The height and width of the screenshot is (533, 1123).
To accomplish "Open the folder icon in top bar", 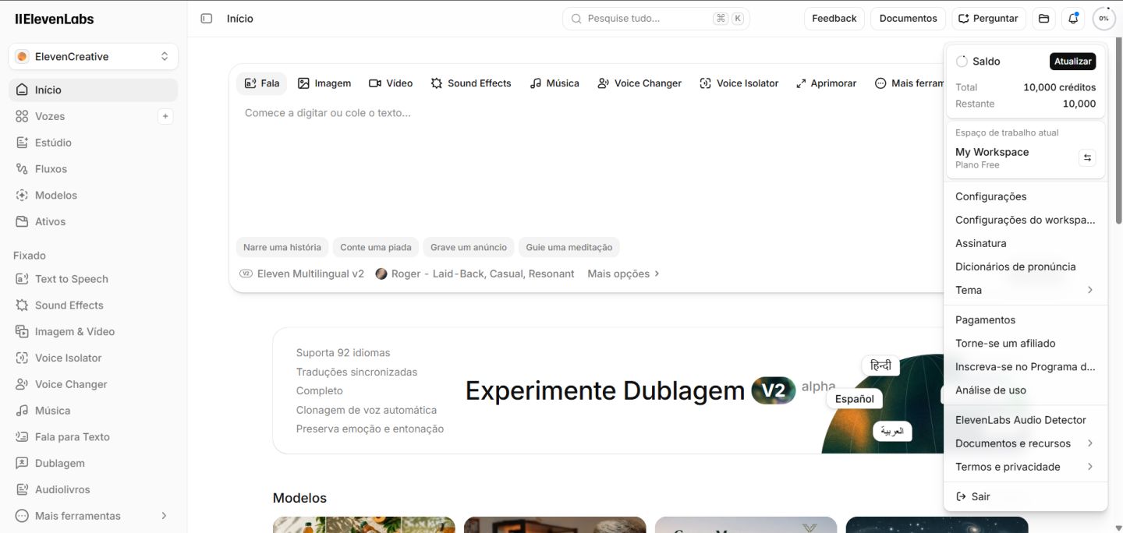I will 1043,19.
